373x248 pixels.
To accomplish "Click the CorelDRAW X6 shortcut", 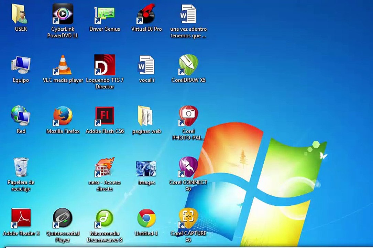I will click(188, 65).
